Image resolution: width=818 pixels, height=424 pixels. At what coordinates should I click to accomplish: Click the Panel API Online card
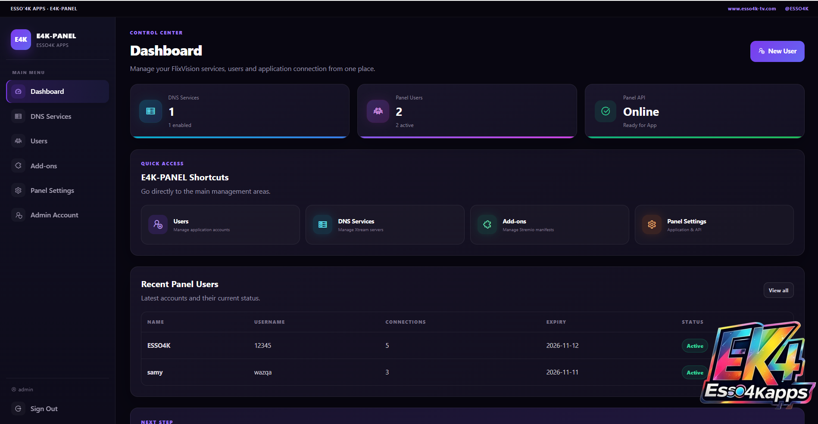(695, 111)
